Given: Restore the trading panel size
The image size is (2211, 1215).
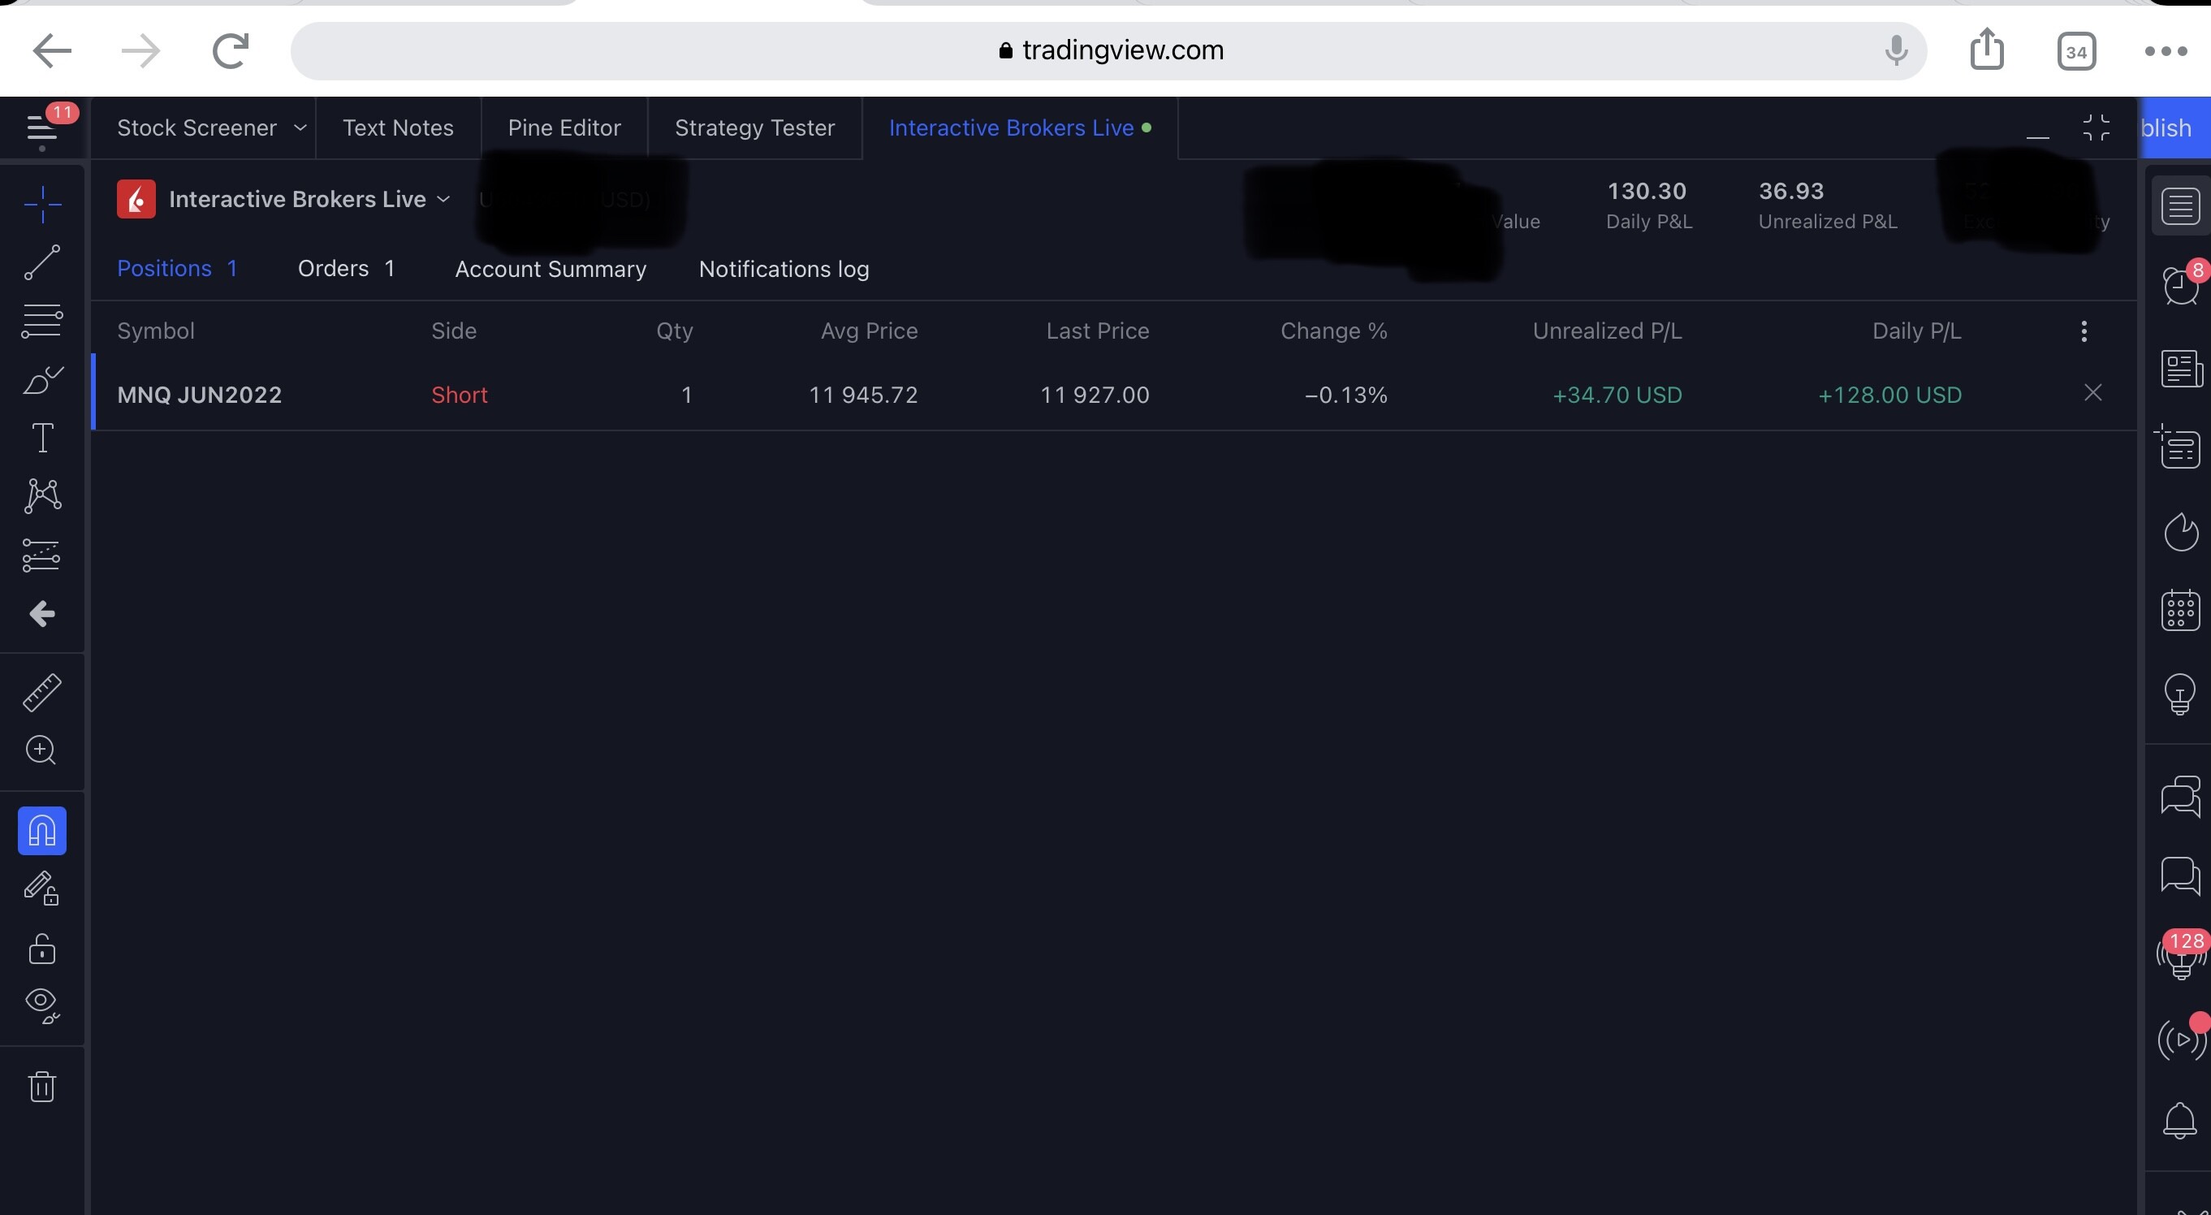Looking at the screenshot, I should click(2096, 128).
